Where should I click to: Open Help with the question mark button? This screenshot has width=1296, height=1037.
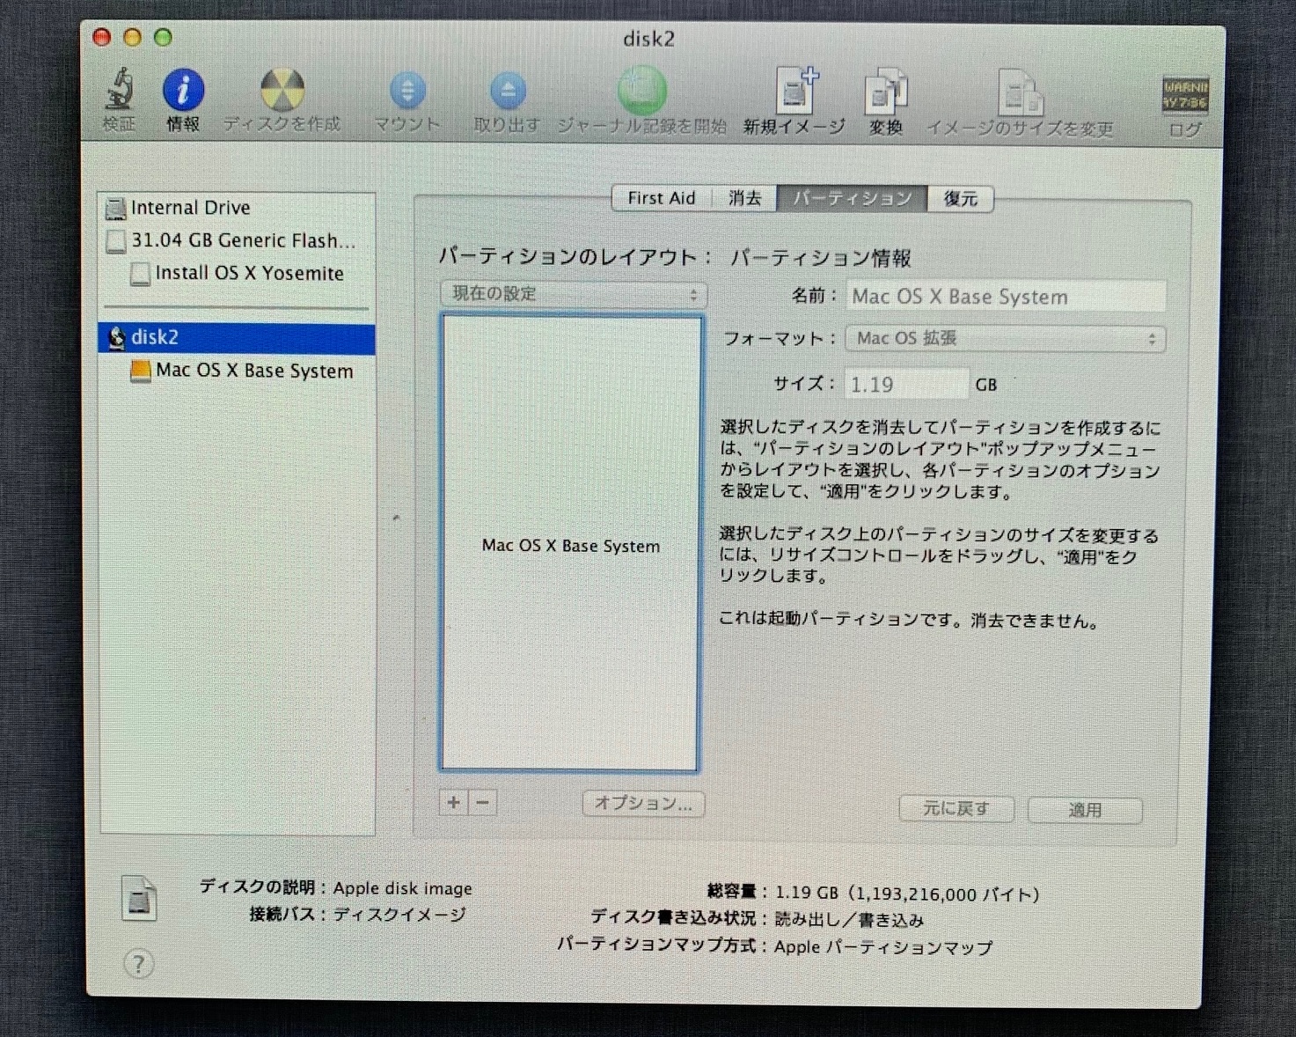click(x=138, y=964)
